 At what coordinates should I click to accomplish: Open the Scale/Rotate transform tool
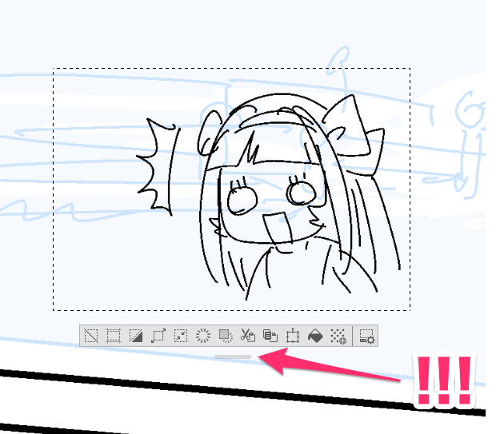click(x=293, y=336)
